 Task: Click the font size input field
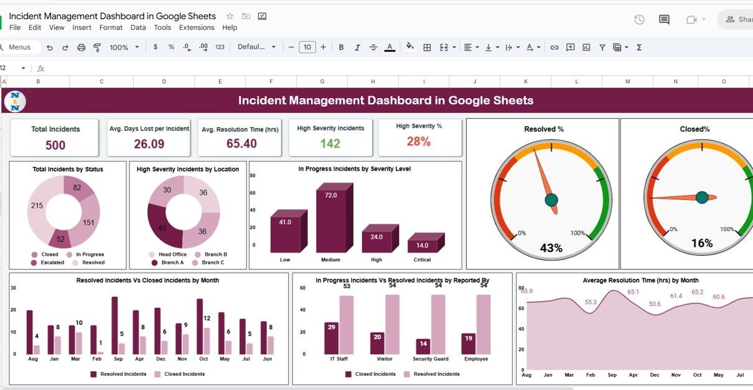307,47
